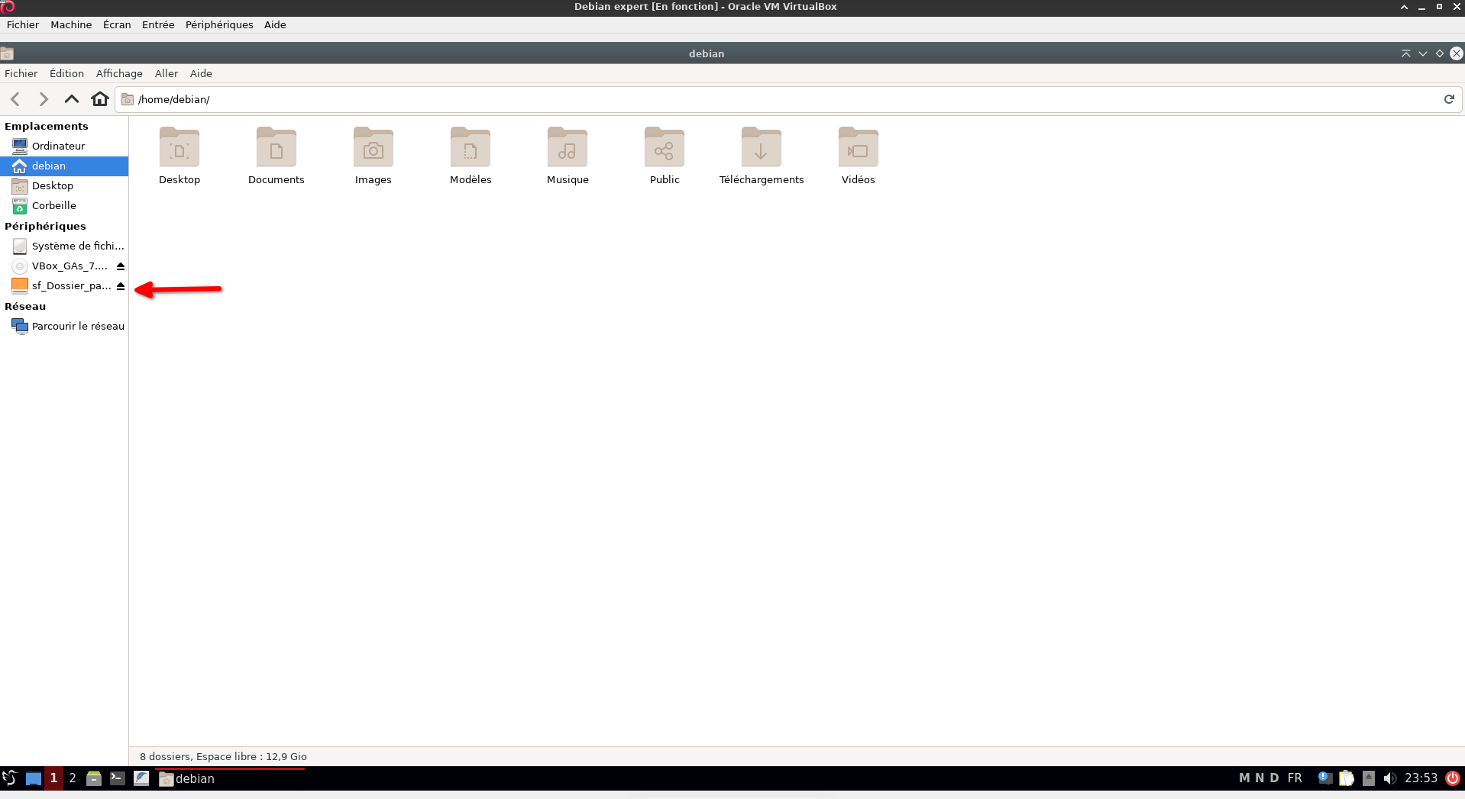
Task: Open the Affichage menu
Action: [119, 73]
